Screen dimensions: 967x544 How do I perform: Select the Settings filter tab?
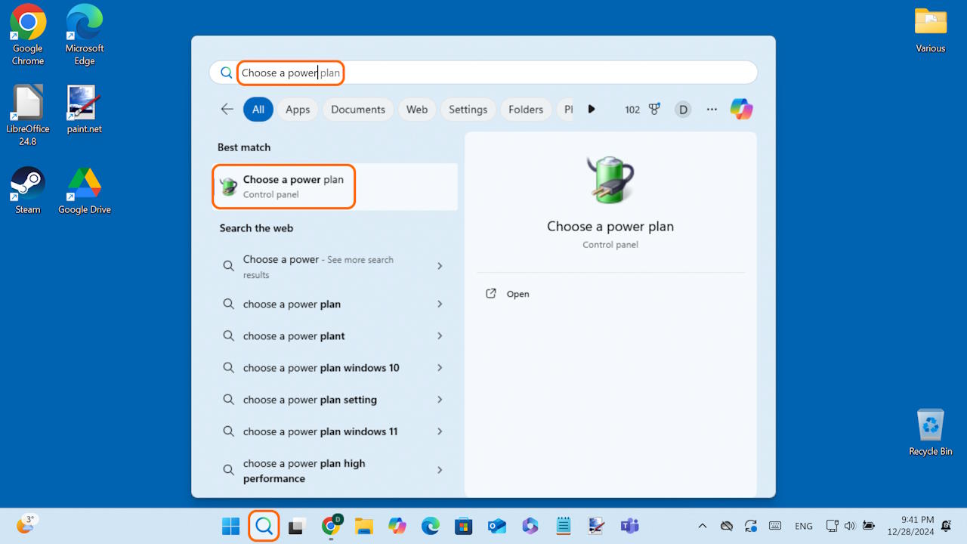pos(468,110)
